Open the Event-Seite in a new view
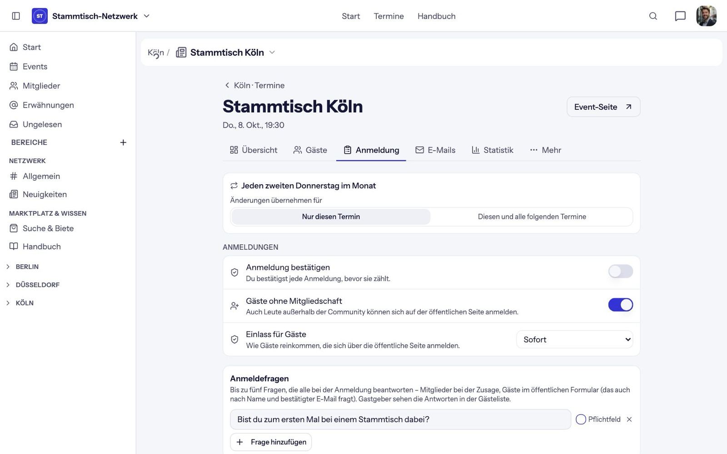The width and height of the screenshot is (727, 454). [x=603, y=107]
